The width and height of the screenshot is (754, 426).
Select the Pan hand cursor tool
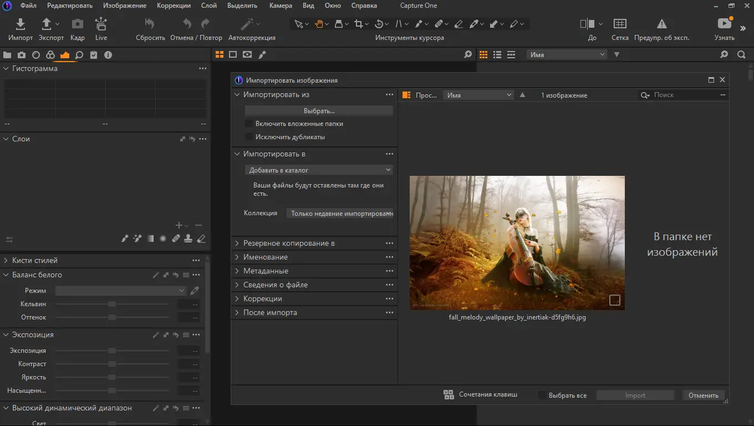coord(319,24)
